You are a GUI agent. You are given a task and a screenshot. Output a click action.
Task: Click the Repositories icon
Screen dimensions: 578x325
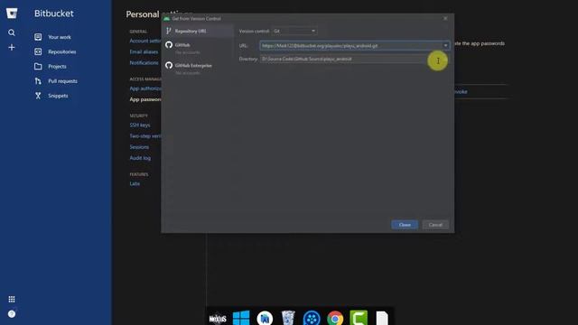pyautogui.click(x=38, y=51)
